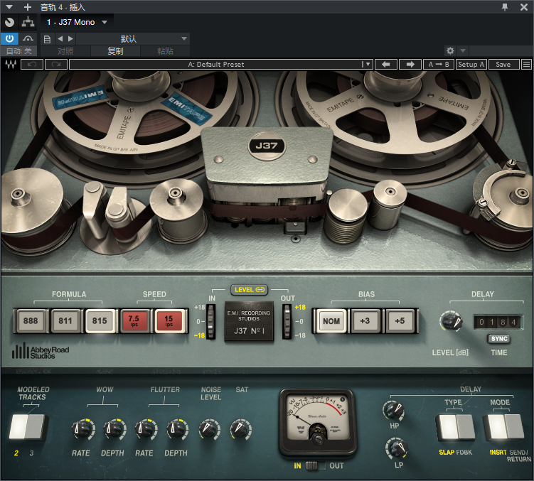Load next Waves preset arrow
Image resolution: width=534 pixels, height=481 pixels.
click(410, 64)
